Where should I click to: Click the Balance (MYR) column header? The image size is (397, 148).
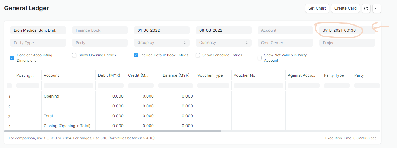pyautogui.click(x=176, y=75)
